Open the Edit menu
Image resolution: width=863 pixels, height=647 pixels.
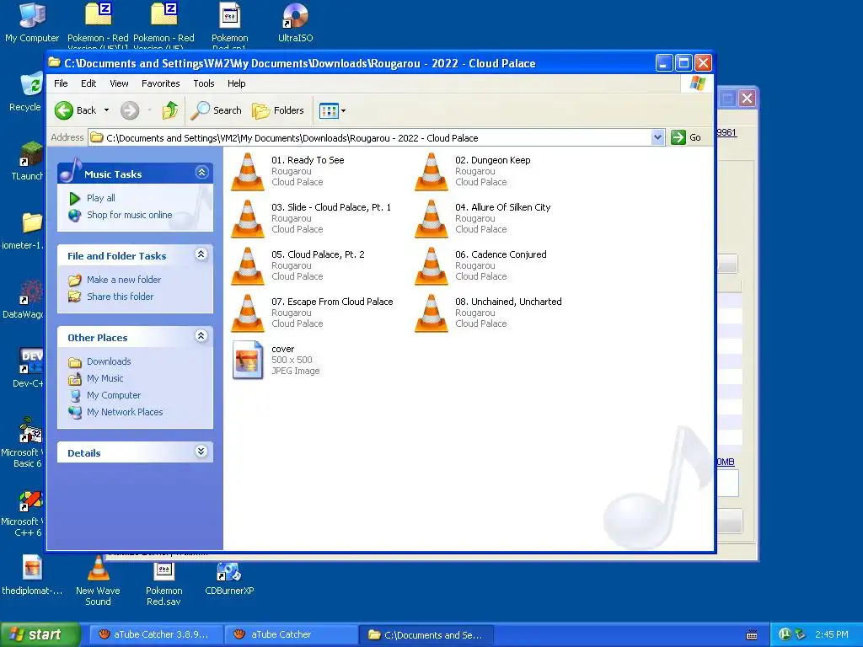click(88, 83)
